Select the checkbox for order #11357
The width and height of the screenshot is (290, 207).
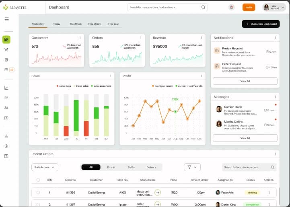pyautogui.click(x=38, y=205)
